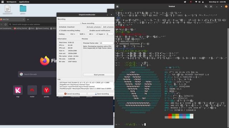
Task: Click the Activate schedule button
Action: coord(94,27)
